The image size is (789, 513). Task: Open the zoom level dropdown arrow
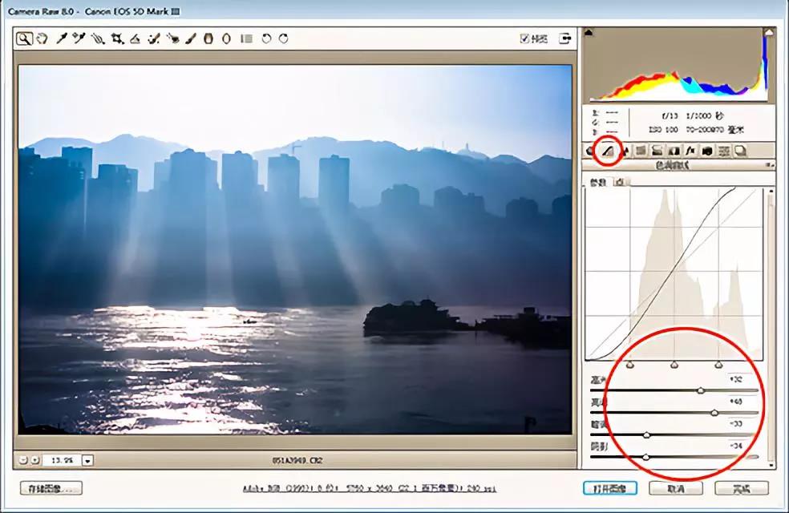(x=87, y=460)
